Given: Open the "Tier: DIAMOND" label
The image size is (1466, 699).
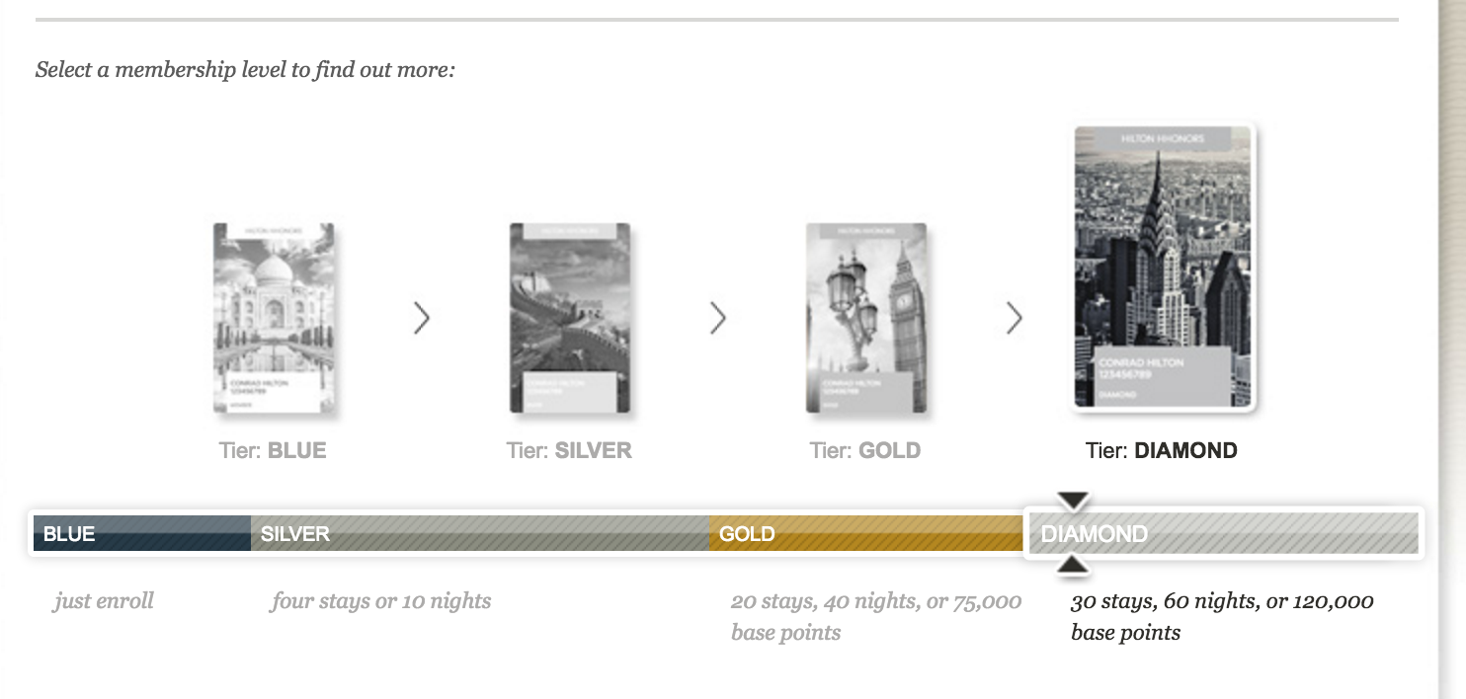Looking at the screenshot, I should coord(1162,451).
